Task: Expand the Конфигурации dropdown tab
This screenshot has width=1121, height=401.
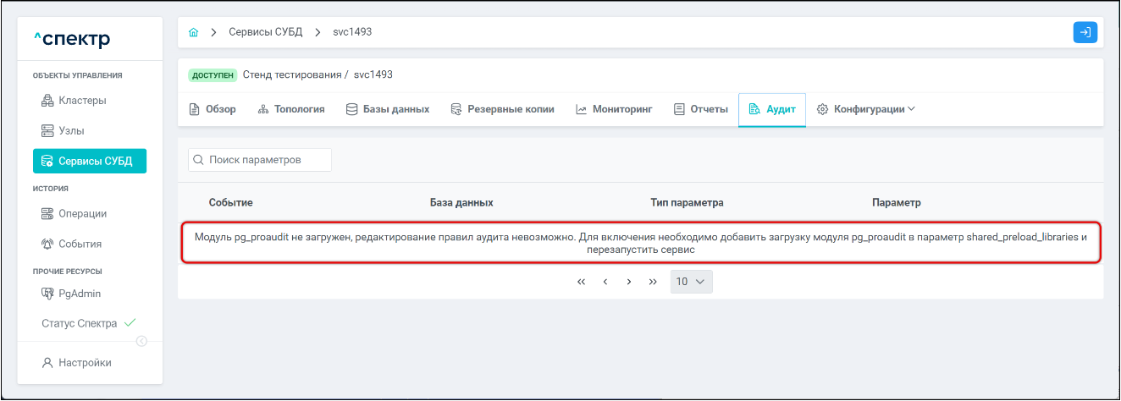Action: (x=866, y=109)
